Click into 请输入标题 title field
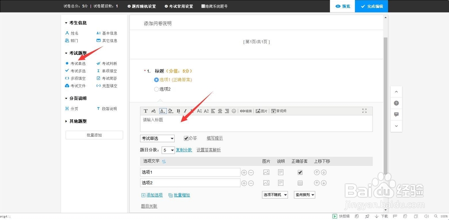 click(256, 123)
